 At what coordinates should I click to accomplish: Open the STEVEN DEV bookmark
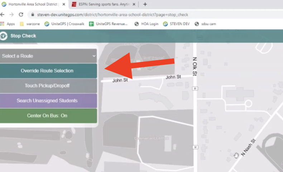coord(176,24)
